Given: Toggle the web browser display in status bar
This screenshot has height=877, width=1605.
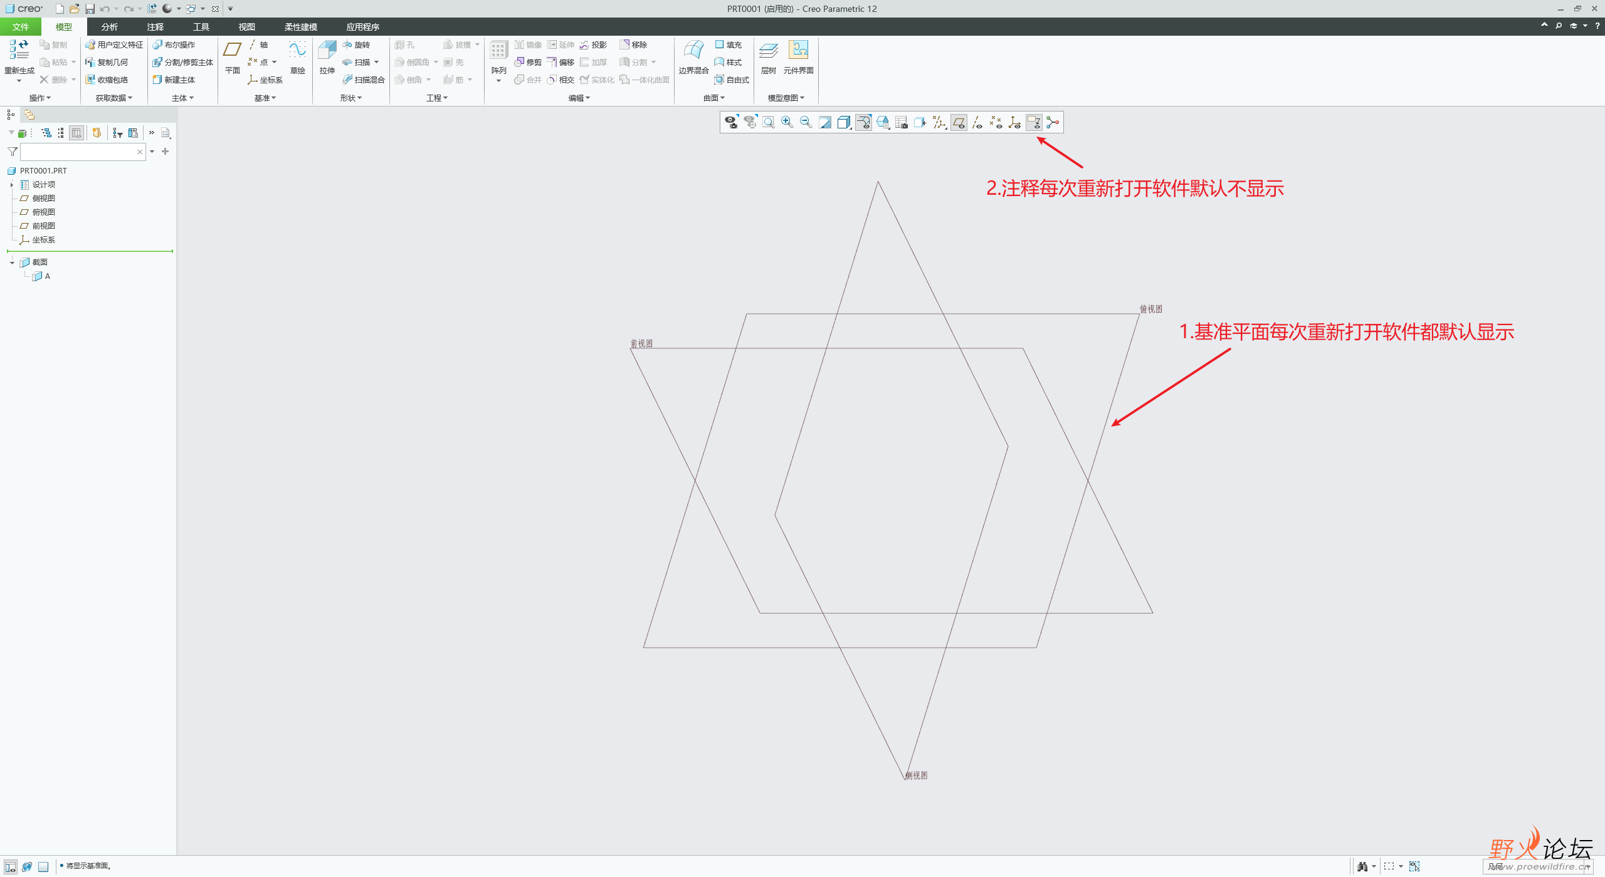Looking at the screenshot, I should click(x=27, y=867).
